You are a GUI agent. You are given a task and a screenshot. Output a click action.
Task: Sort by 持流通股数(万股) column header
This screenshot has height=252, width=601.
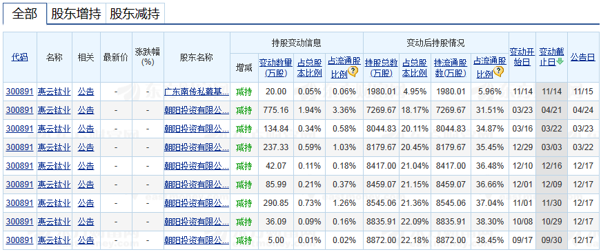pos(451,67)
